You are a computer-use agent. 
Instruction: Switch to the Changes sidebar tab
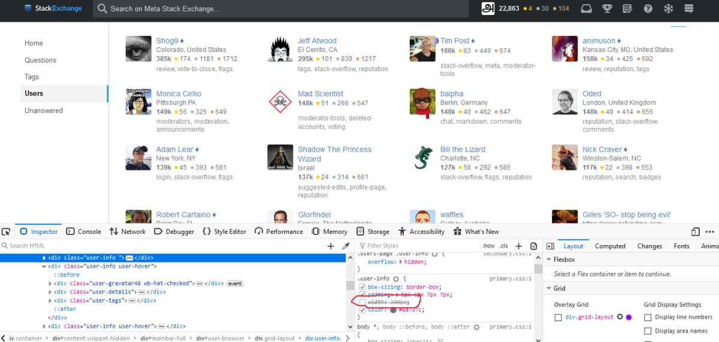pos(649,246)
